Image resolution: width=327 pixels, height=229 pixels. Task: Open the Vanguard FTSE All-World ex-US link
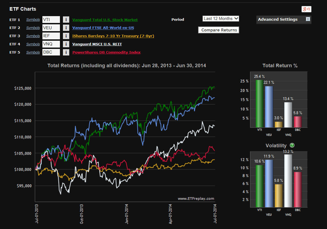click(103, 28)
